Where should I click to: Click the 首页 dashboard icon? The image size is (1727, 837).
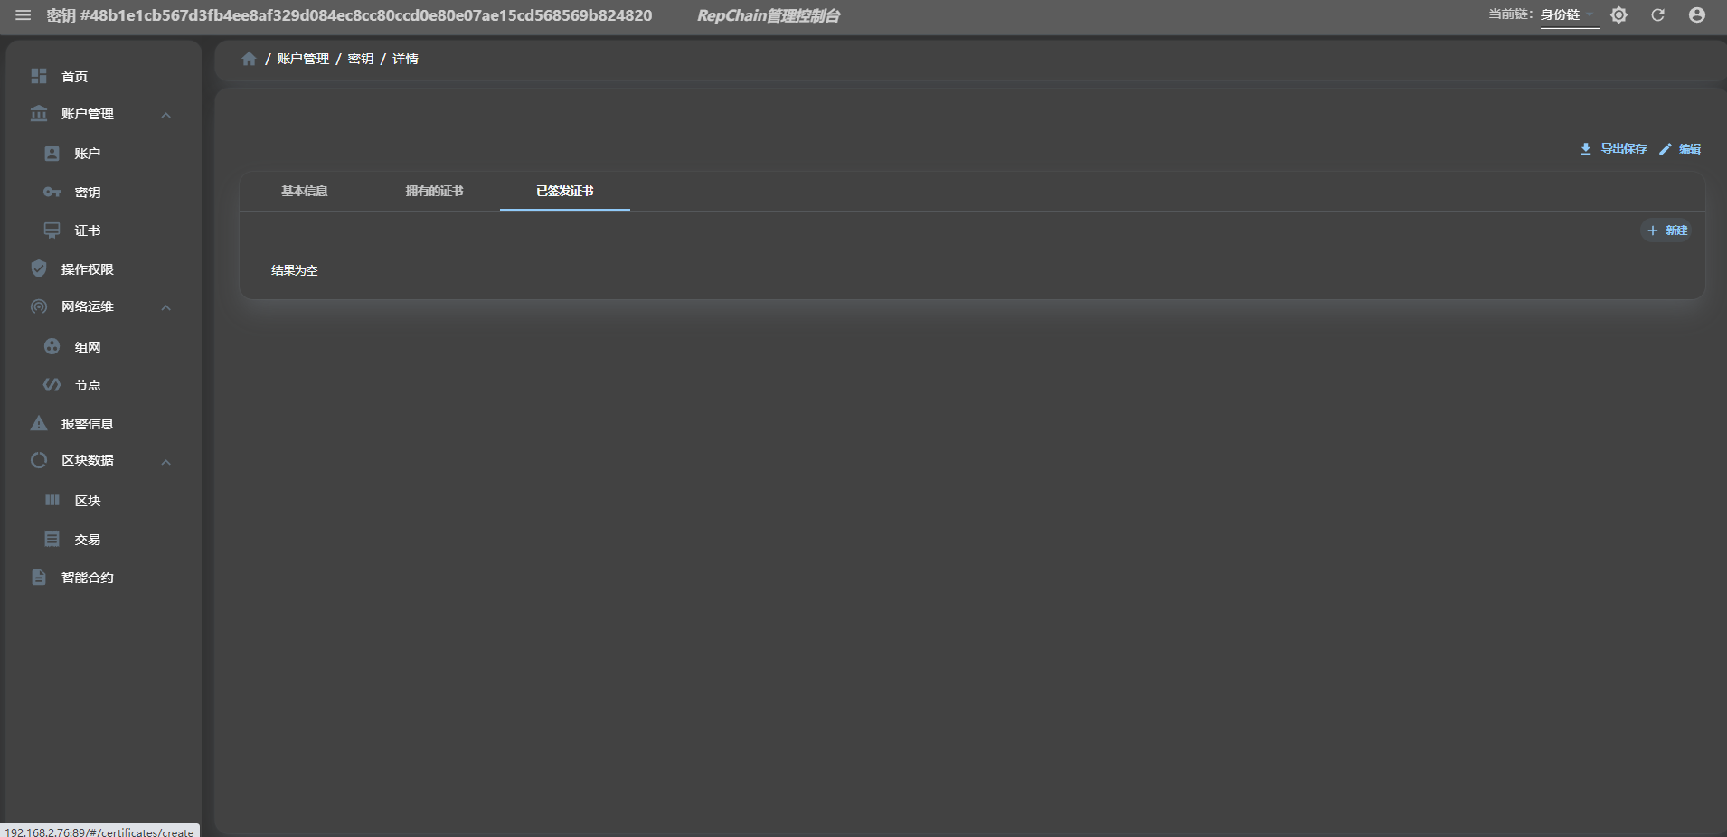pos(39,76)
